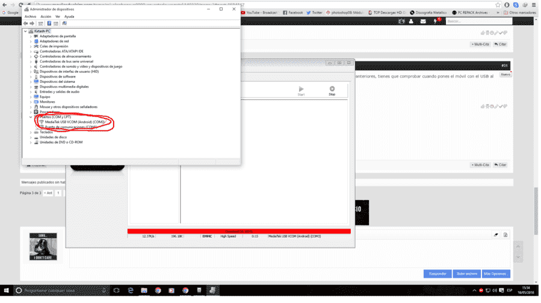This screenshot has width=541, height=303.
Task: Click the Forward arrow in Device Manager toolbar
Action: [32, 23]
